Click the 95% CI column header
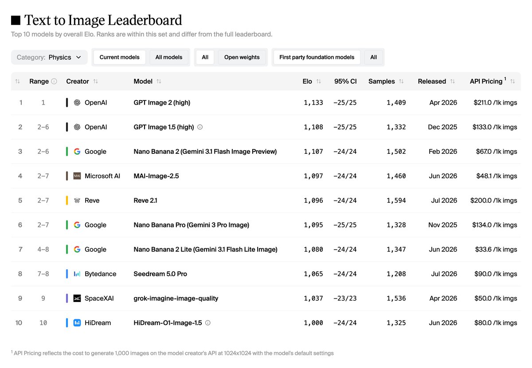Image resolution: width=532 pixels, height=368 pixels. (346, 82)
